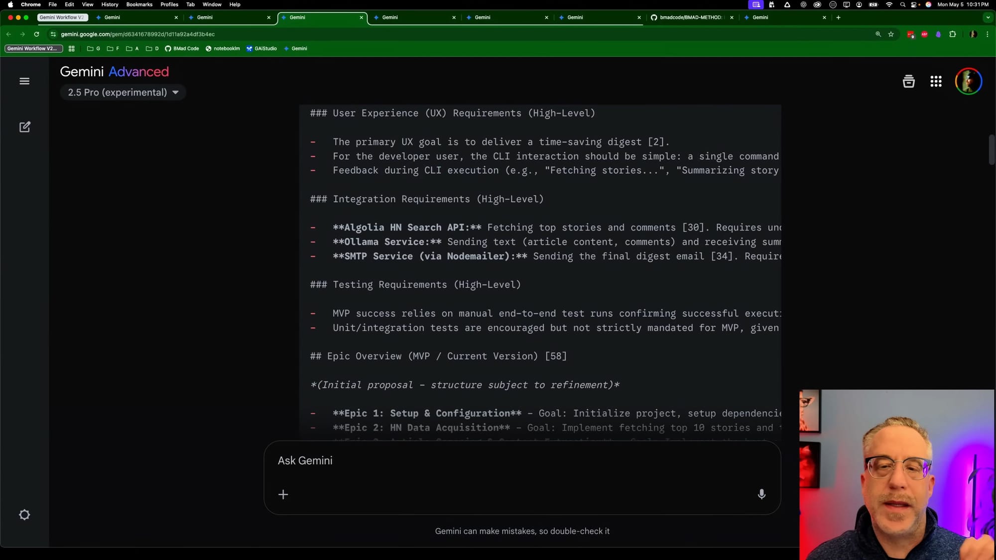Viewport: 996px width, 560px height.
Task: Click the chat scrollbar thumb on the right
Action: click(x=992, y=149)
